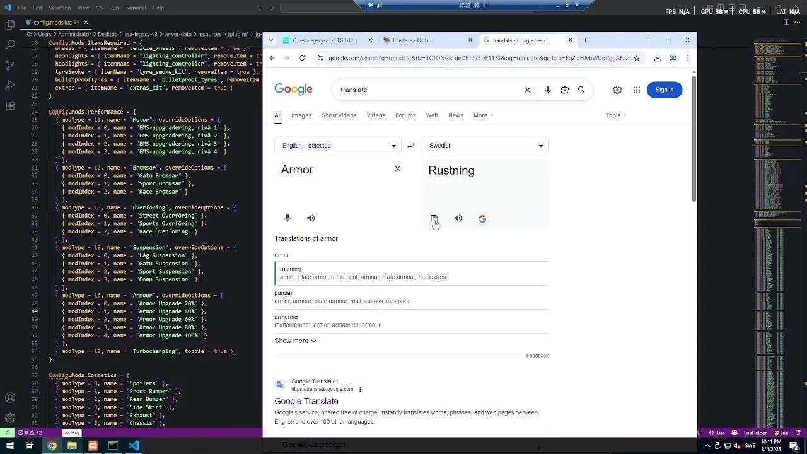Swap the translation languages

tap(411, 146)
